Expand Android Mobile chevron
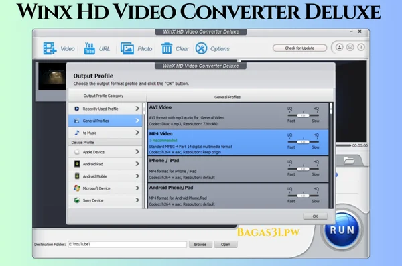 click(137, 176)
